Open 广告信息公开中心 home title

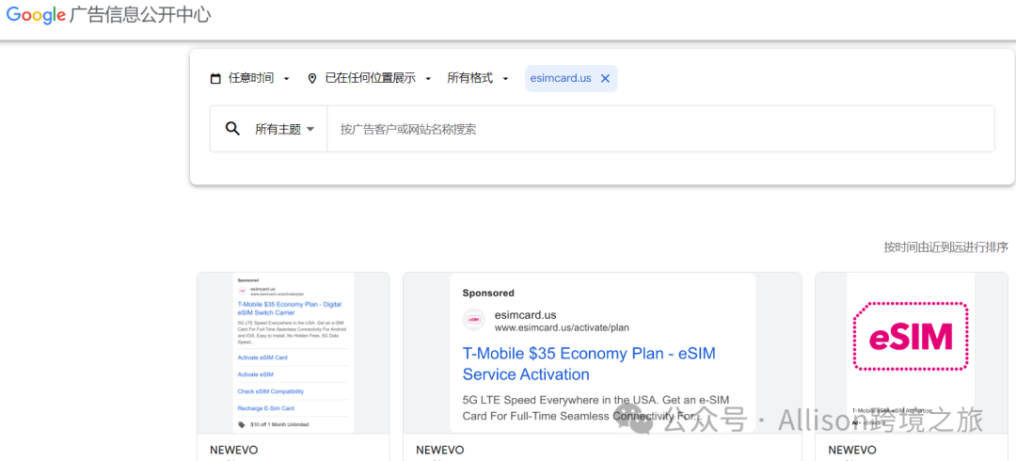[140, 16]
